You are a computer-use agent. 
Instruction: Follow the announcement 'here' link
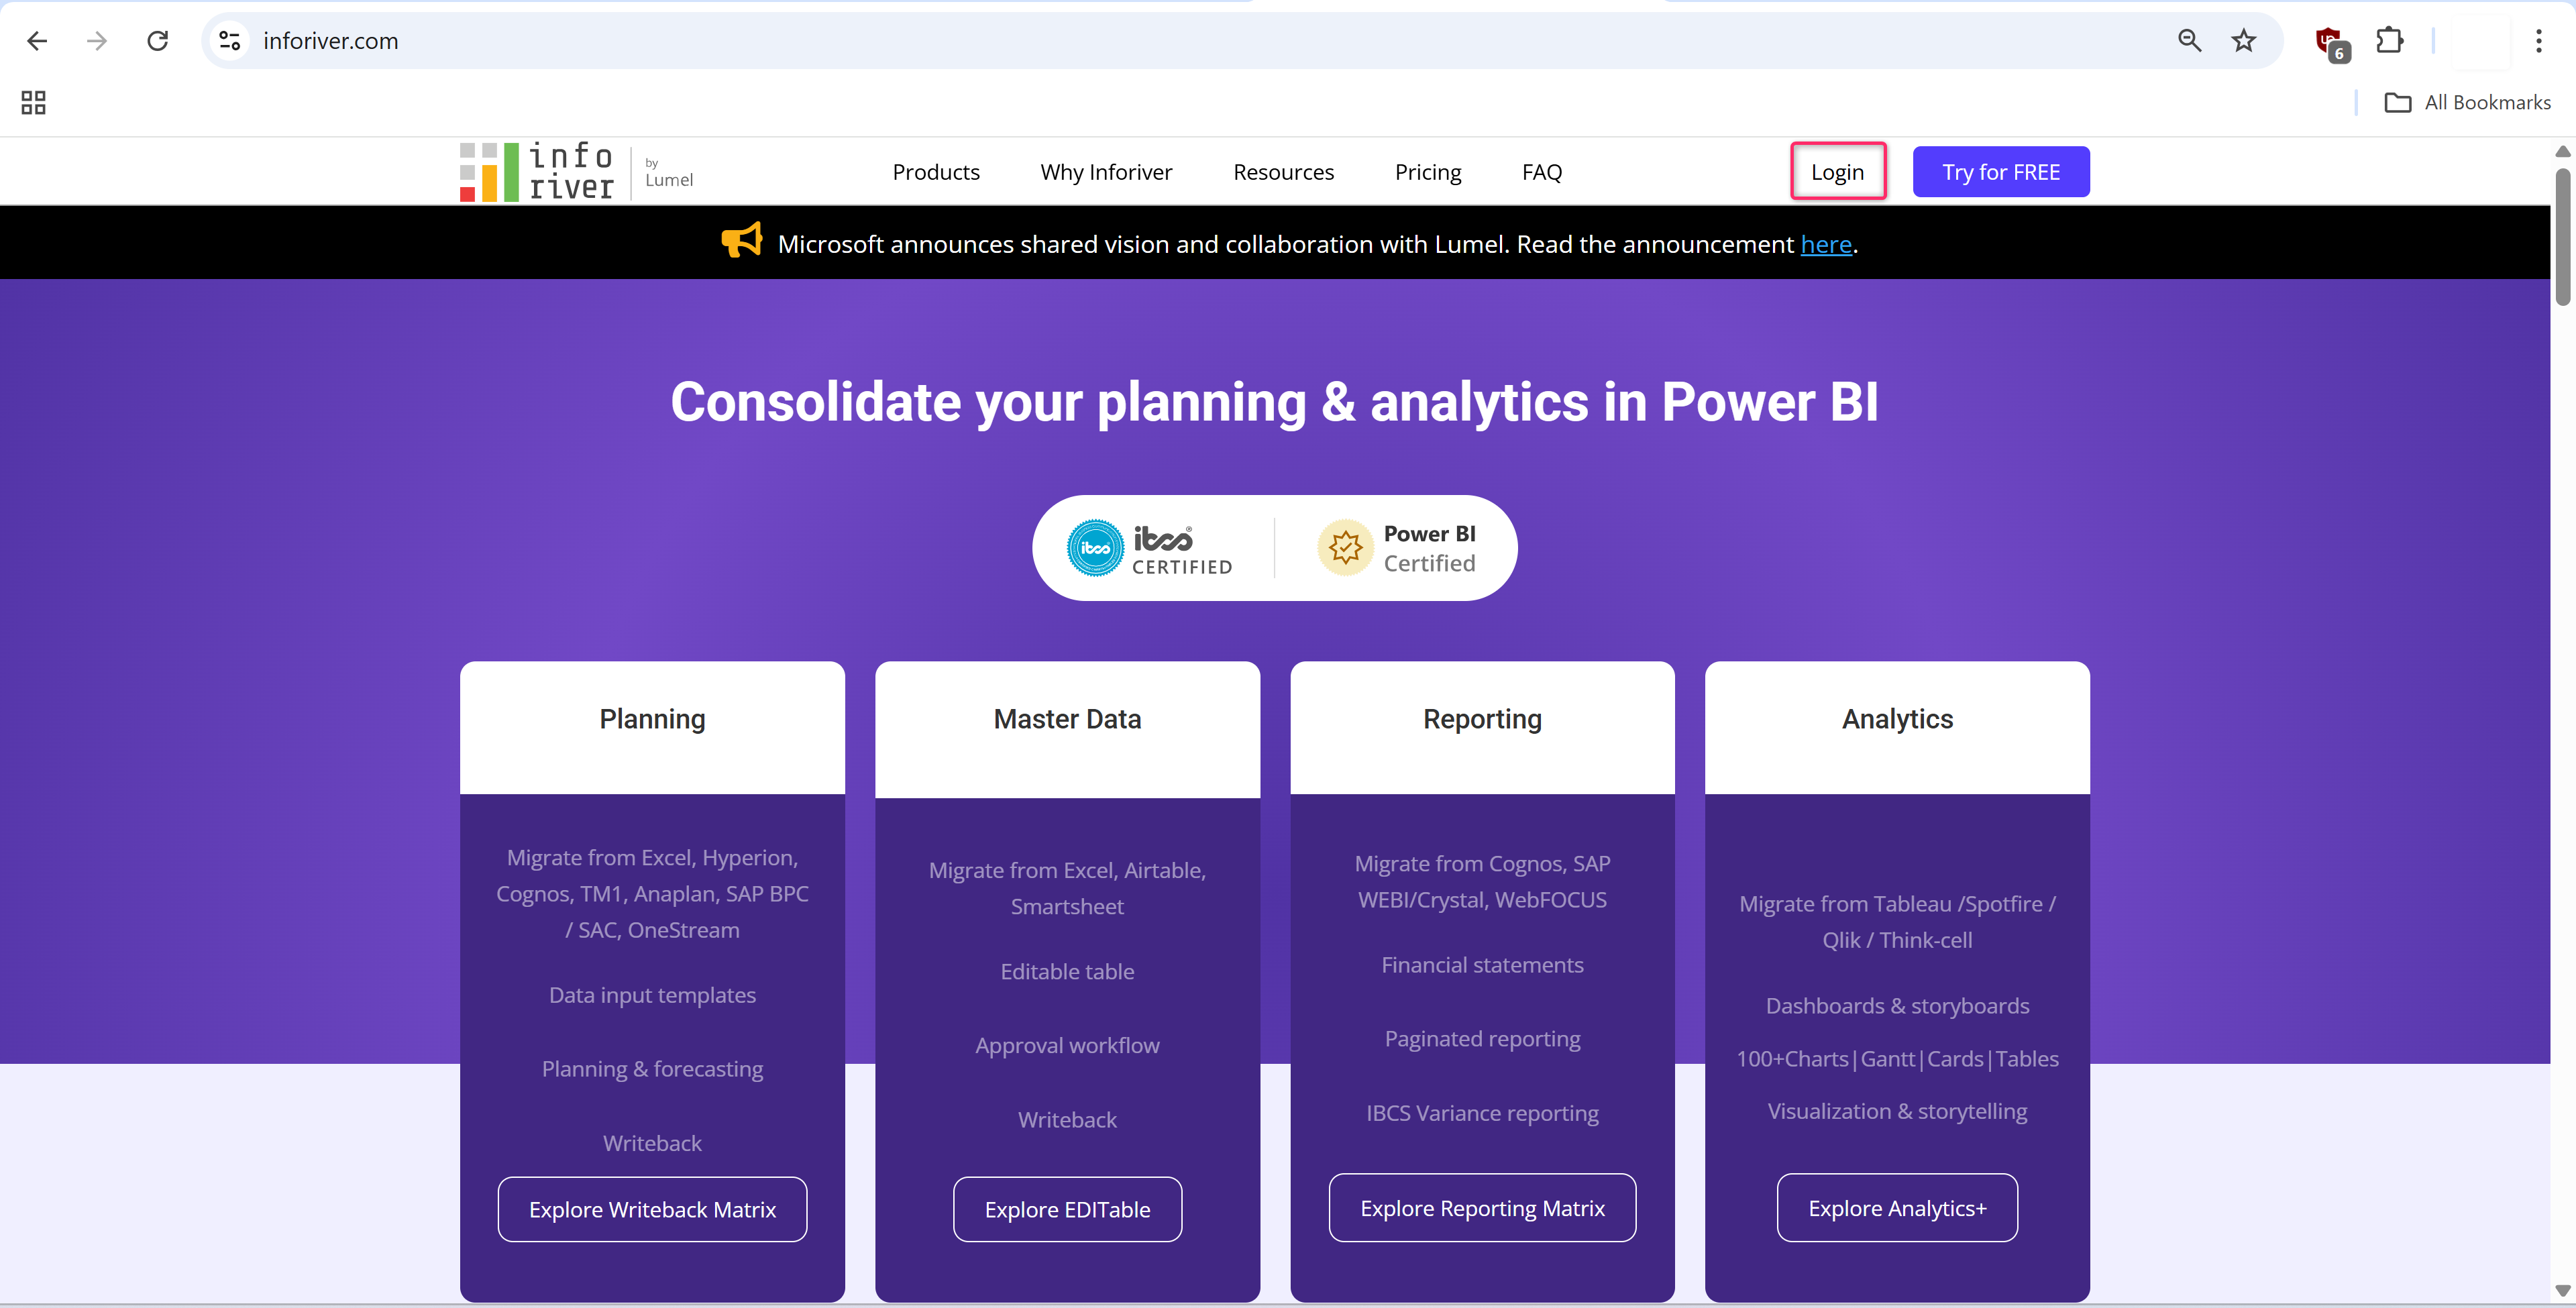[1825, 245]
